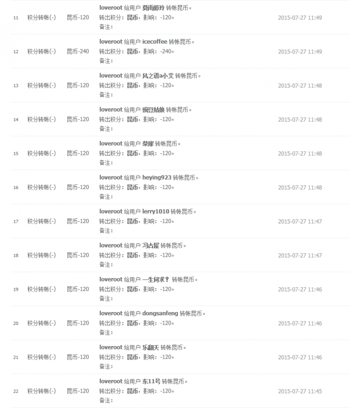Image resolution: width=363 pixels, height=408 pixels.
Task: Click dongsanfeng username link
Action: pyautogui.click(x=160, y=313)
